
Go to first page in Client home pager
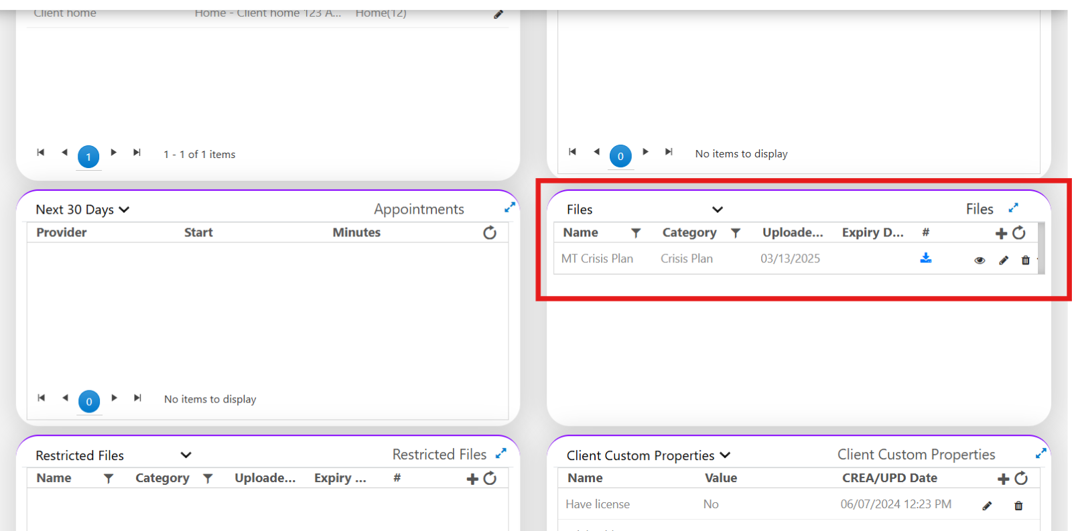pos(41,153)
